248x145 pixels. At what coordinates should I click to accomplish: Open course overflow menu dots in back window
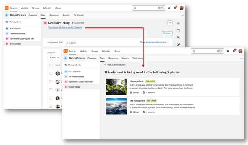pos(183,15)
